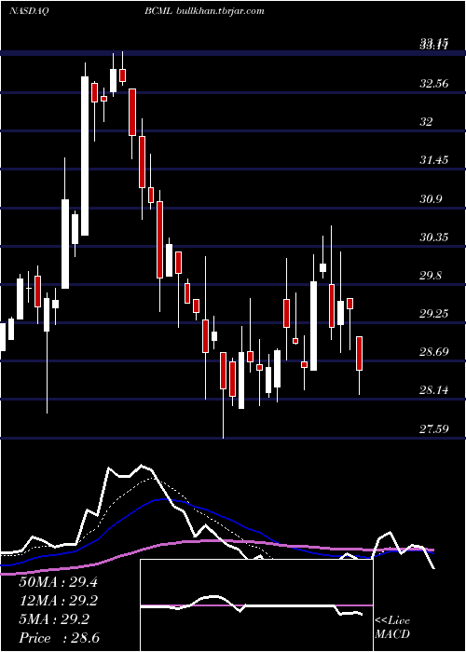
Task: Click the Price : 28.6 readout
Action: coord(59,638)
